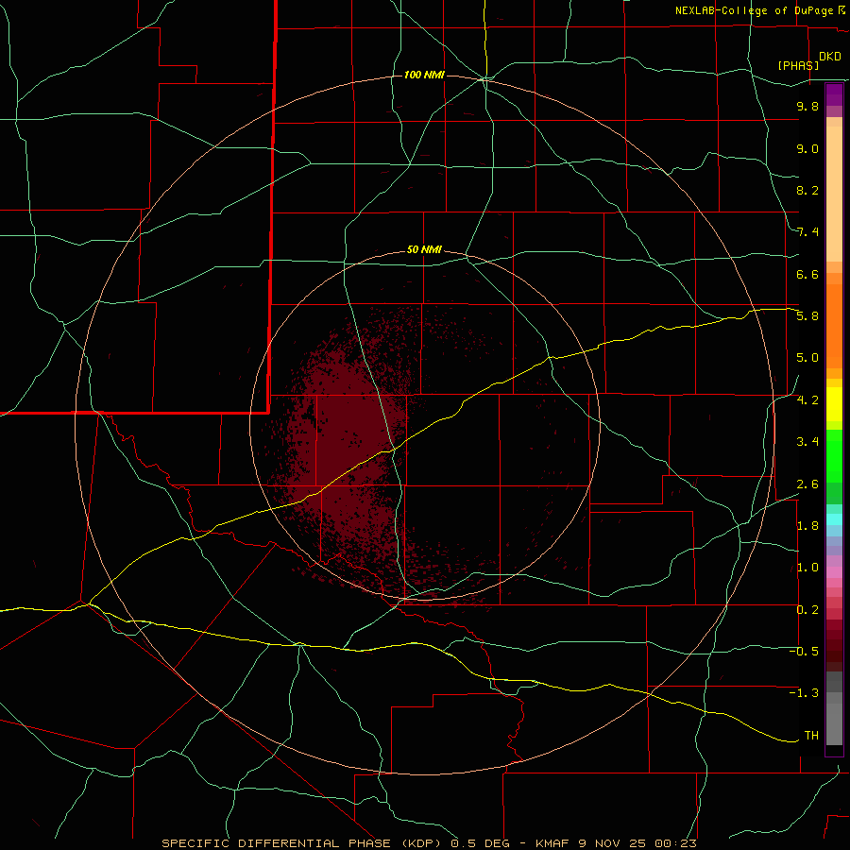Select the 4.2 value on the legend

point(807,400)
